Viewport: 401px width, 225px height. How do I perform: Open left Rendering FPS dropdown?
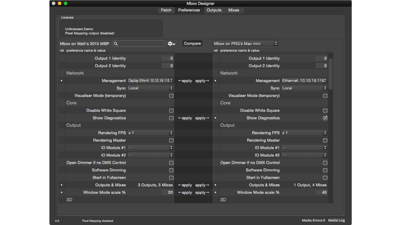point(150,133)
